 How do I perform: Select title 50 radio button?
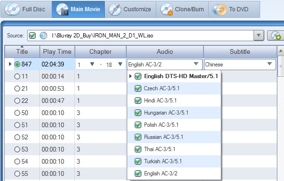pyautogui.click(x=17, y=113)
